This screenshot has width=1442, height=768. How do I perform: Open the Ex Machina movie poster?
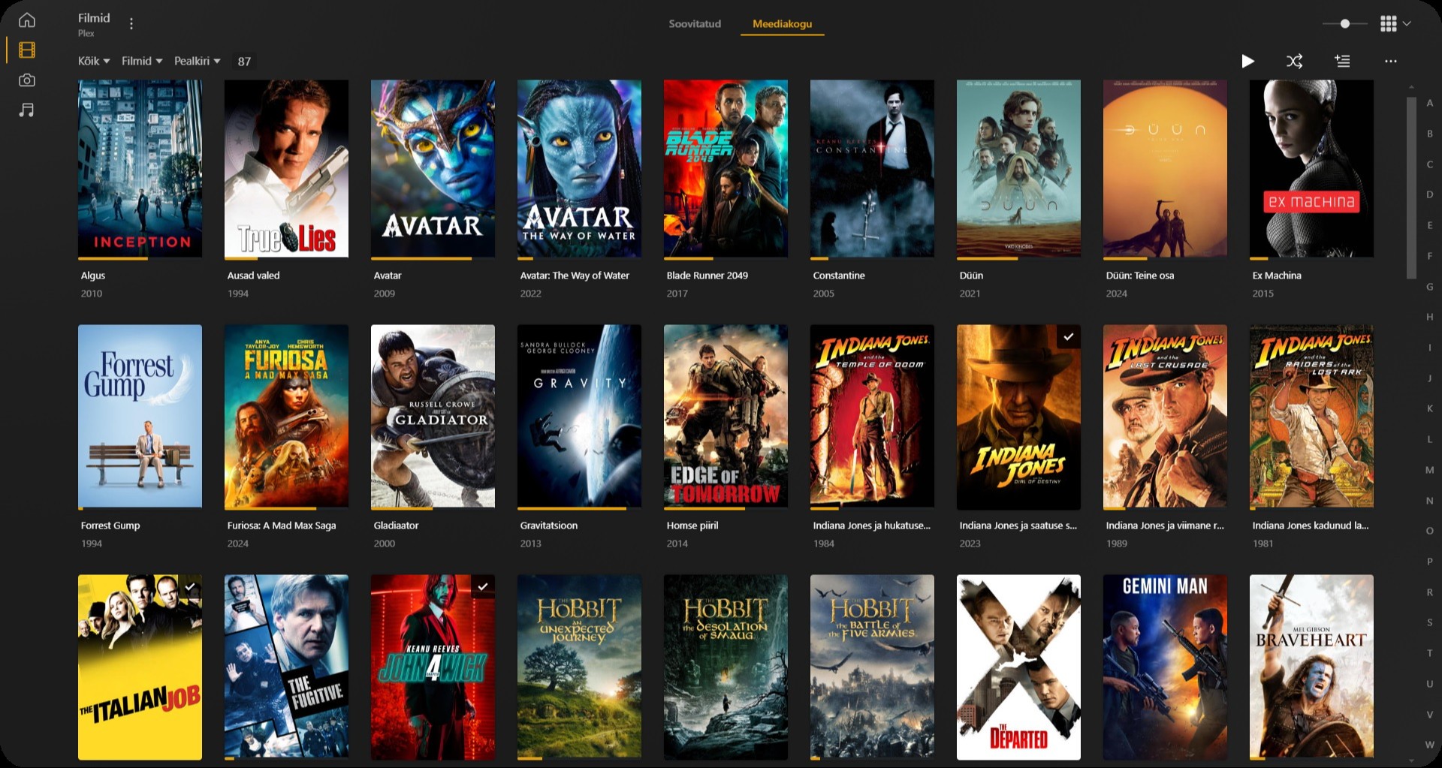1311,169
